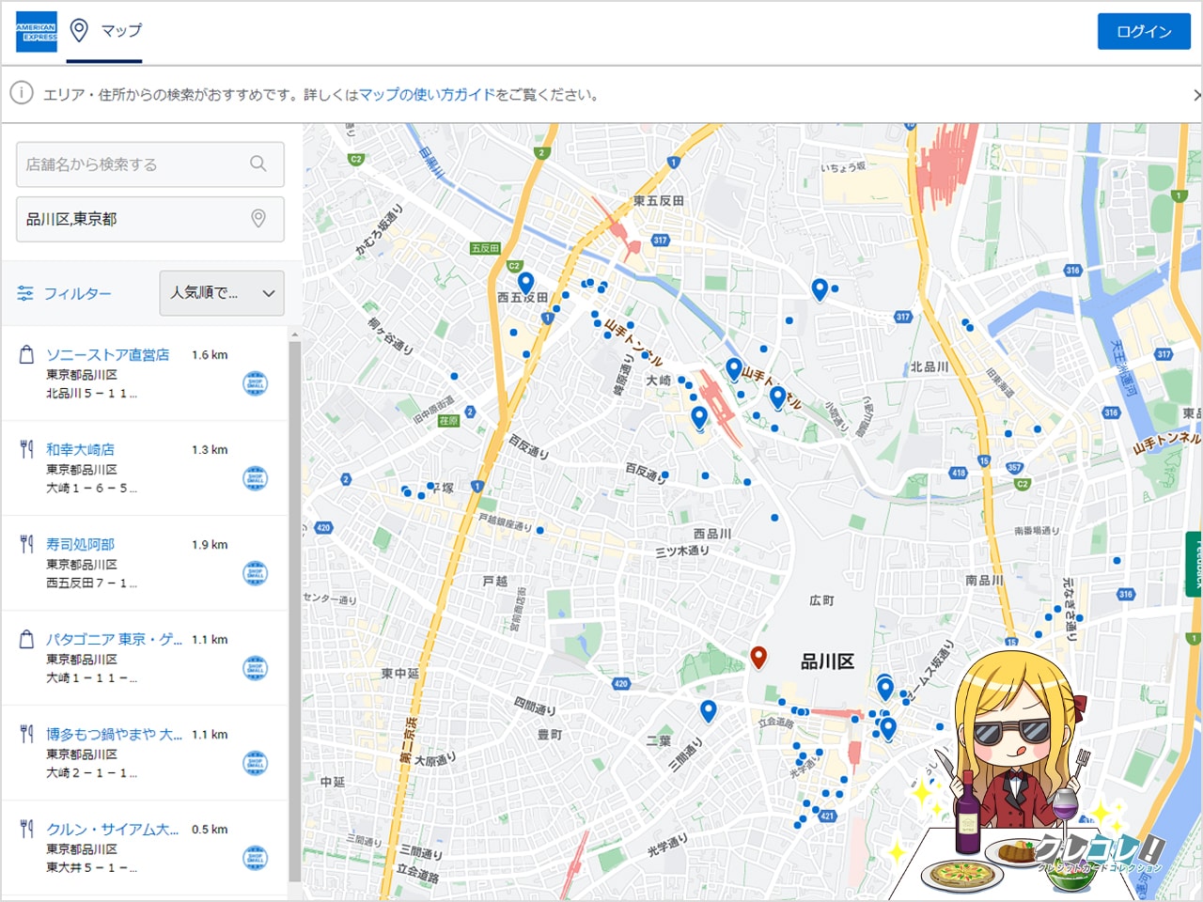1203x902 pixels.
Task: Click the 南品川 label on map
Action: pyautogui.click(x=984, y=581)
